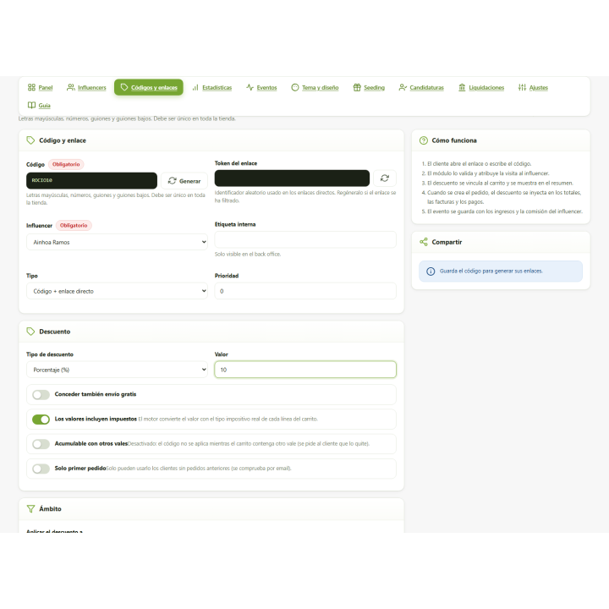Viewport: 609px width, 609px height.
Task: Click the Eventos pulse icon
Action: [x=250, y=87]
